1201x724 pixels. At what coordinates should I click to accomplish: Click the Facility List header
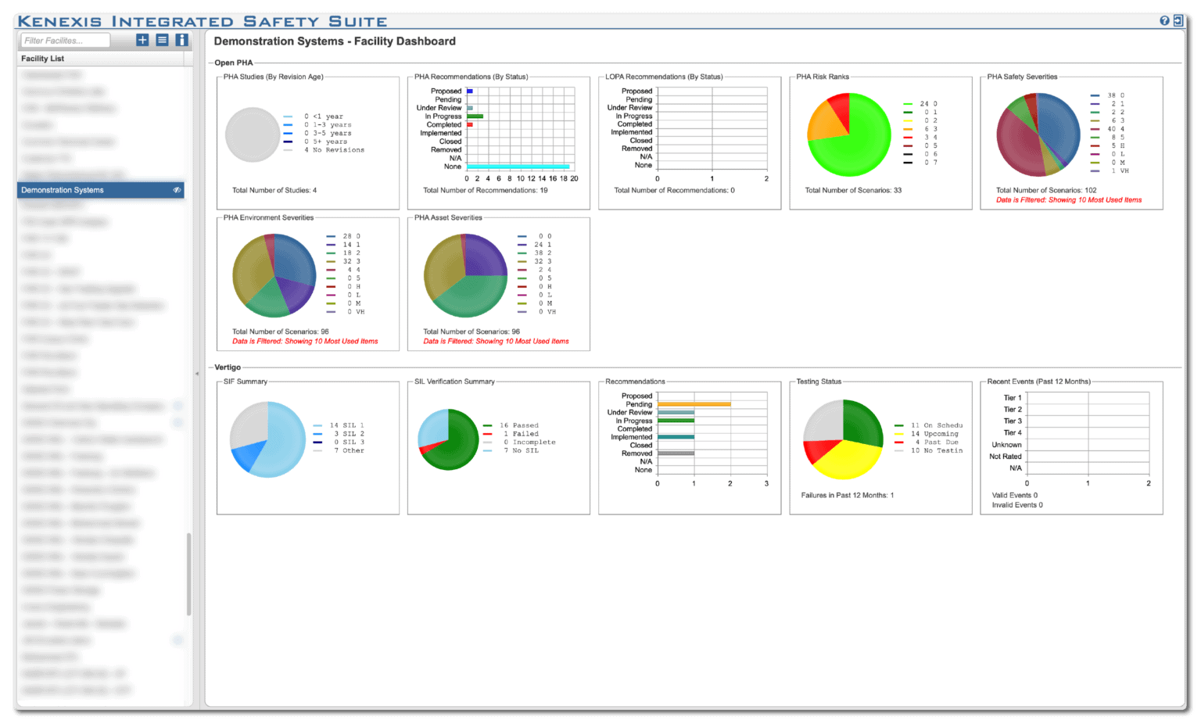pos(42,58)
